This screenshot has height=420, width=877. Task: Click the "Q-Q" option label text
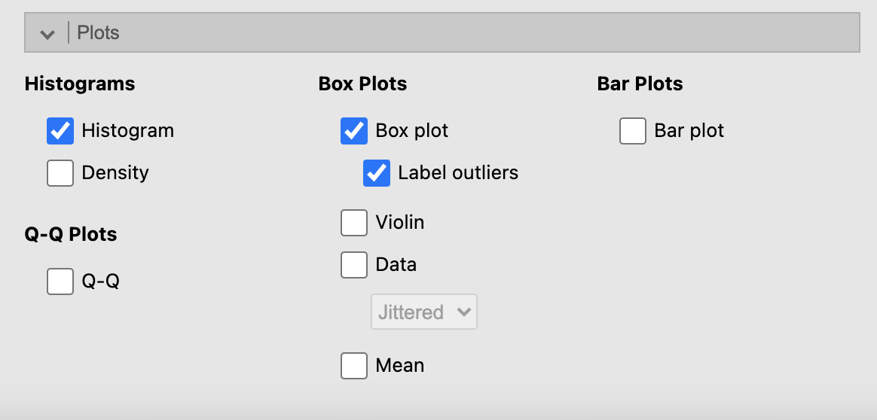pos(100,282)
